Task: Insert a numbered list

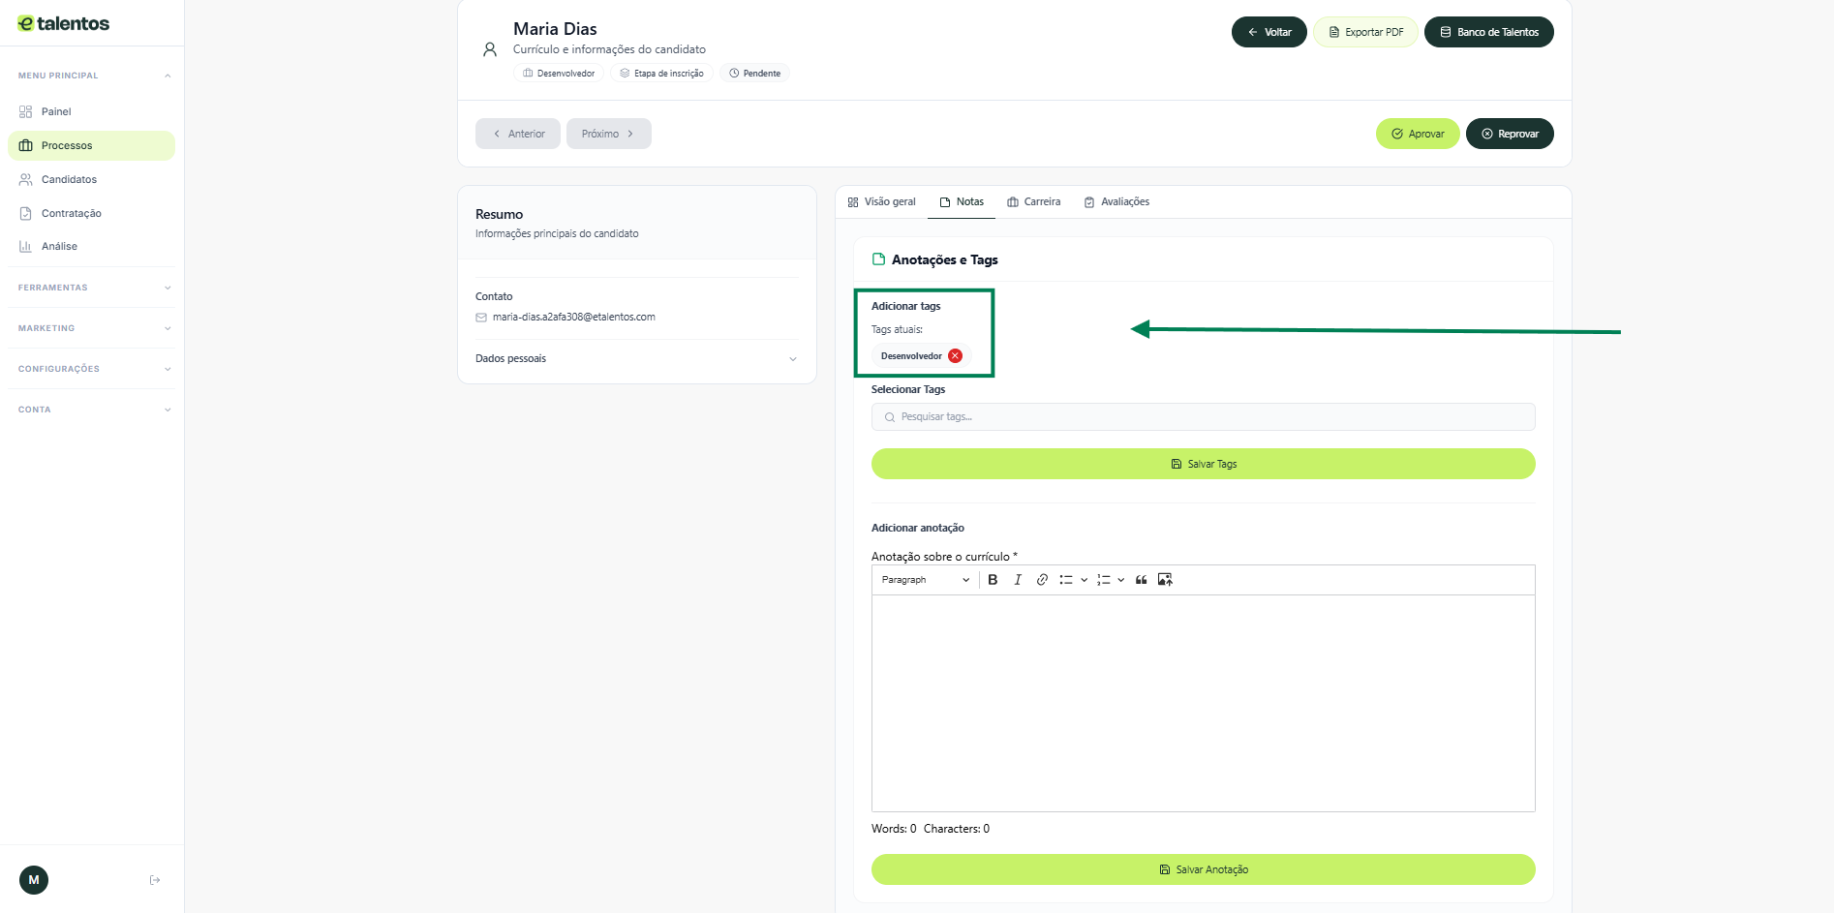Action: click(x=1103, y=580)
